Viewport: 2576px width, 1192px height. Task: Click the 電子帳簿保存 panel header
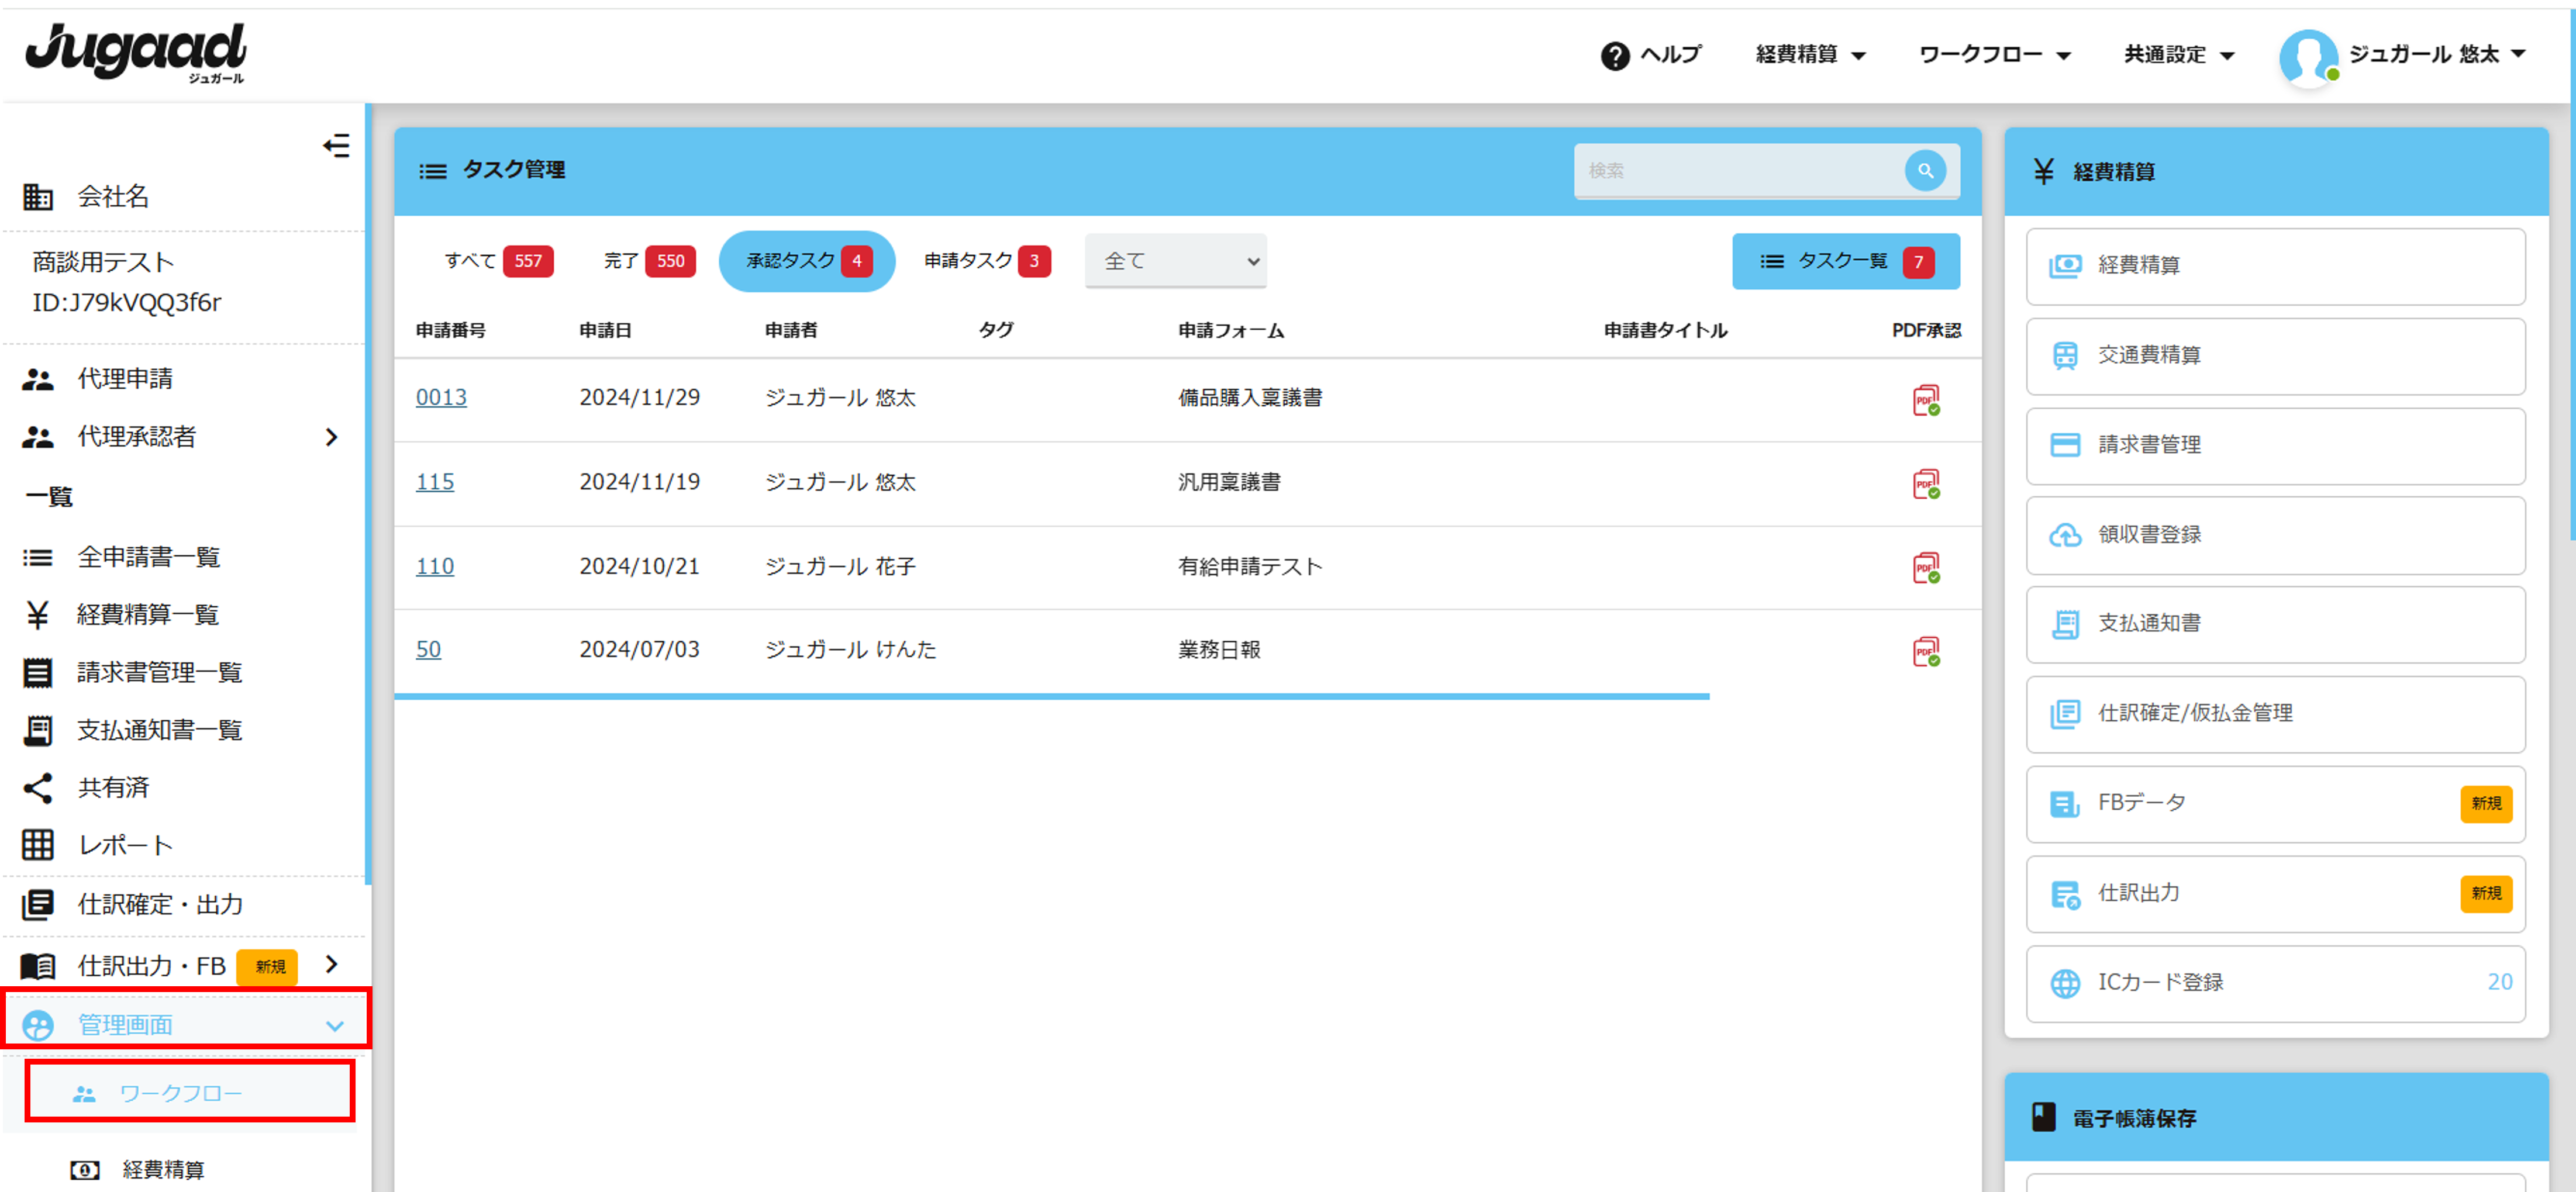[x=2275, y=1117]
